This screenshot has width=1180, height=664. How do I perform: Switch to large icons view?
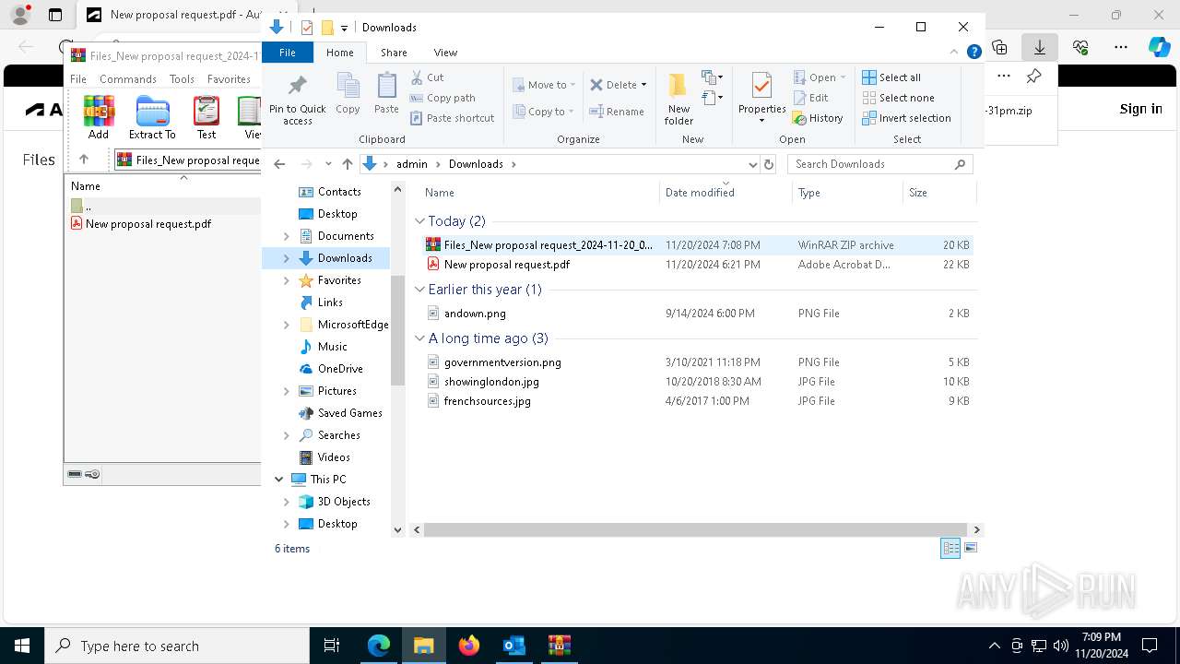970,548
